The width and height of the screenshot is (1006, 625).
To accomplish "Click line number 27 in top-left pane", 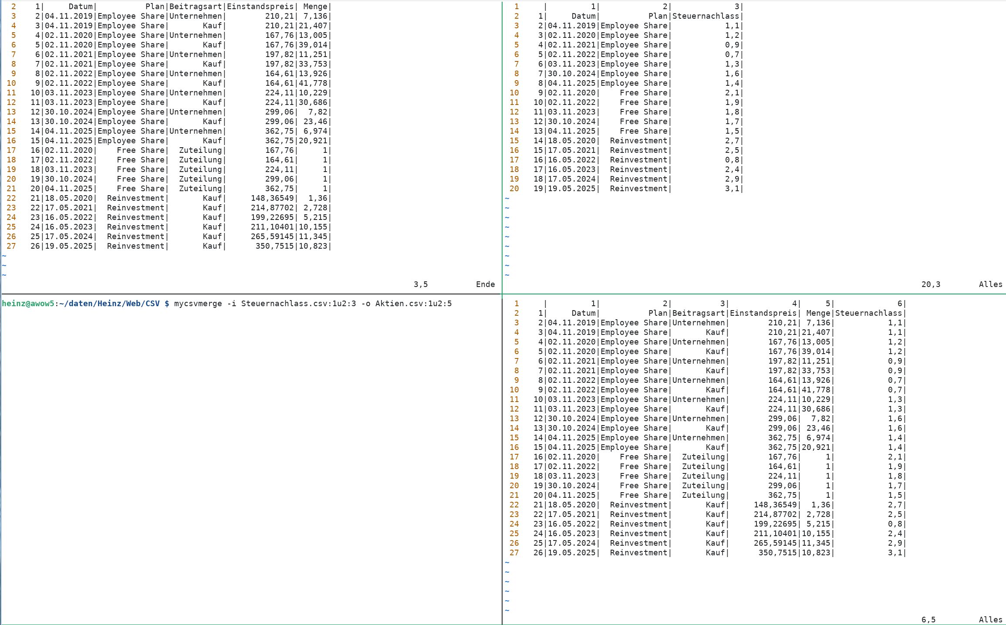I will click(x=11, y=246).
